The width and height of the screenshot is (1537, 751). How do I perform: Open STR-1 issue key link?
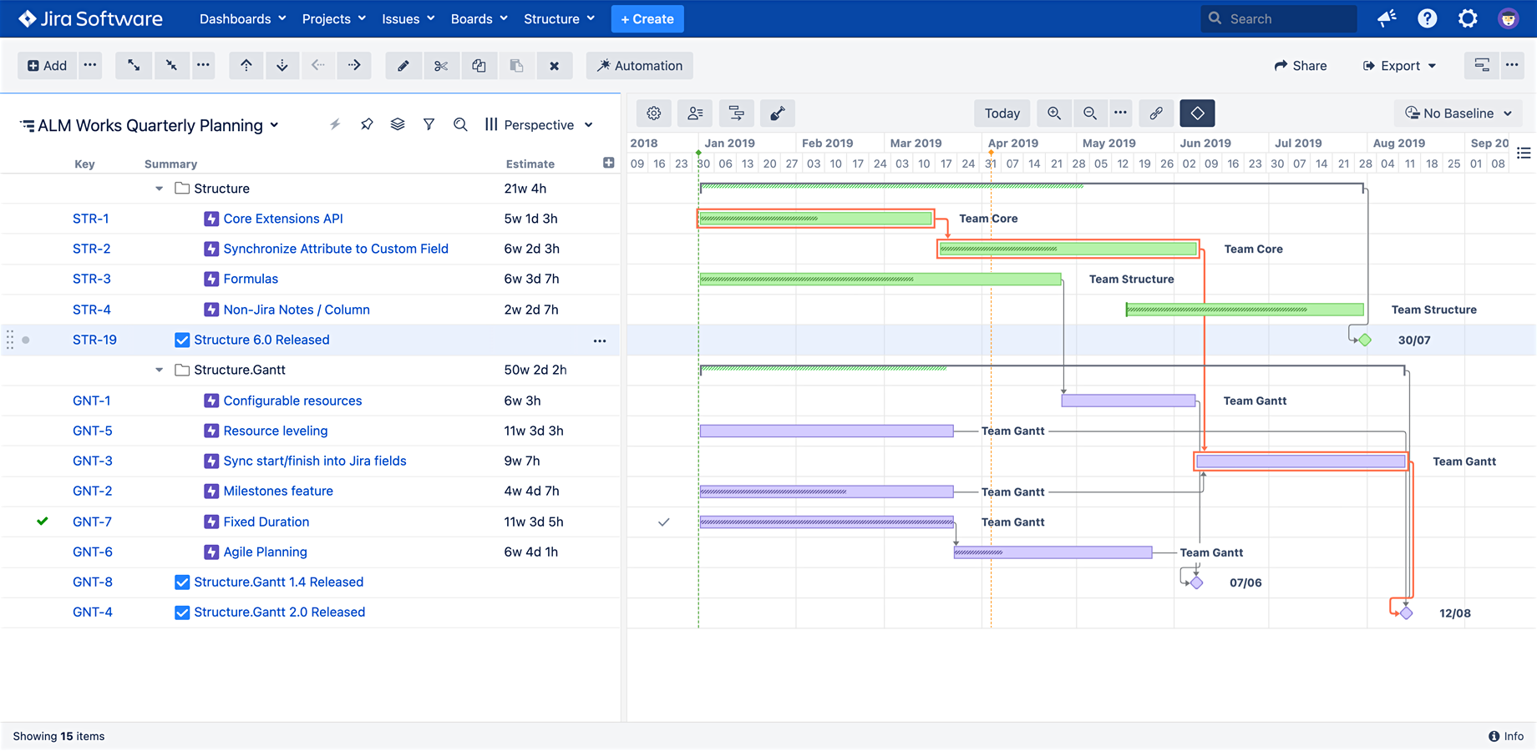coord(90,219)
